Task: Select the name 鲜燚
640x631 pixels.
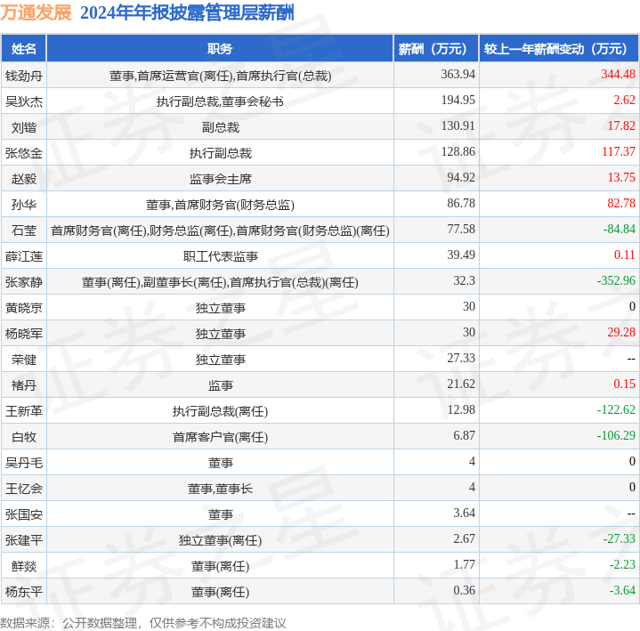Action: point(24,566)
